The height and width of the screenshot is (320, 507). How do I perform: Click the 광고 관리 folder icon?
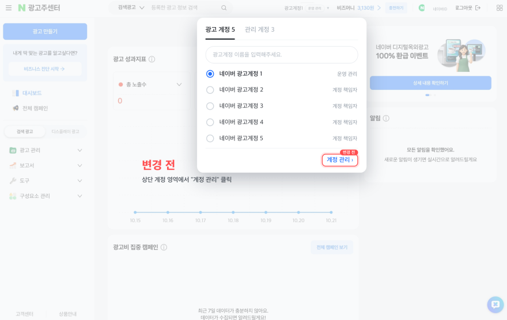click(13, 150)
